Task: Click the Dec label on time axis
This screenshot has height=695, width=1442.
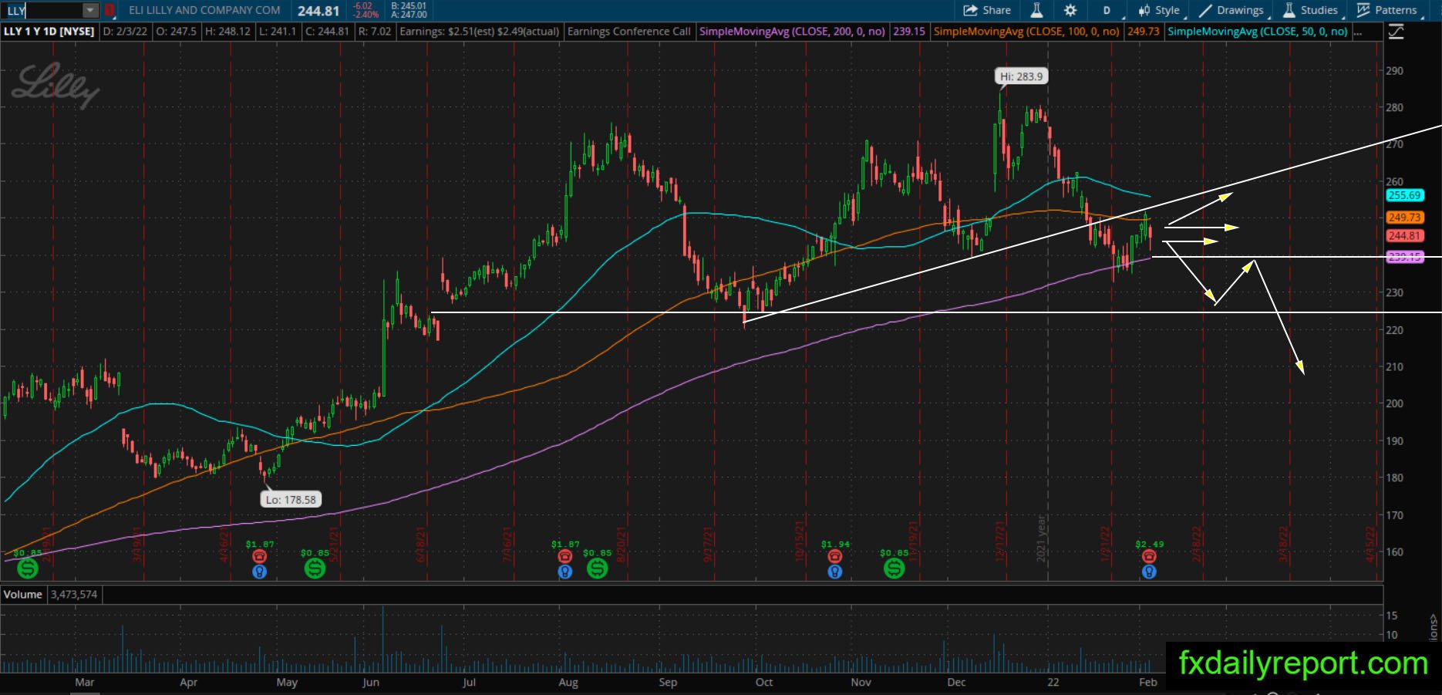Action: pos(956,682)
